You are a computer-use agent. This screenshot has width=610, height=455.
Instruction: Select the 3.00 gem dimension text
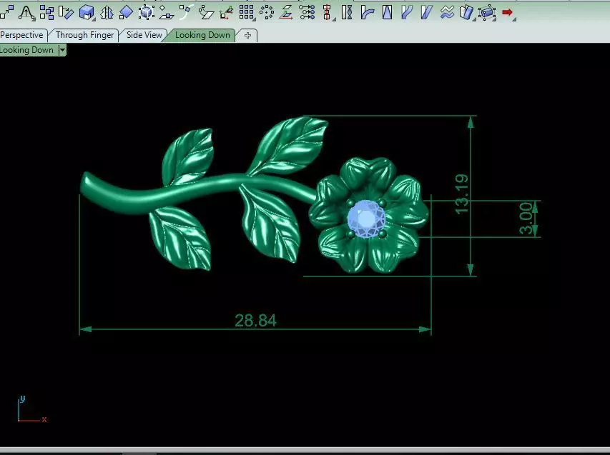click(526, 219)
